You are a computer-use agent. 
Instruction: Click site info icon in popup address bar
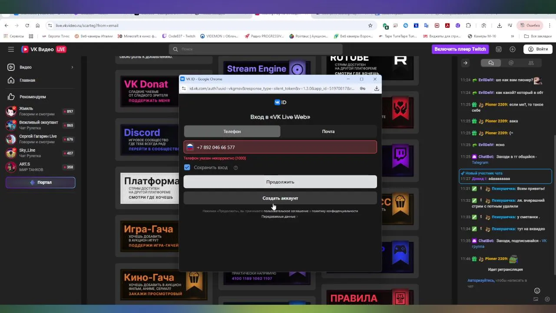(184, 88)
